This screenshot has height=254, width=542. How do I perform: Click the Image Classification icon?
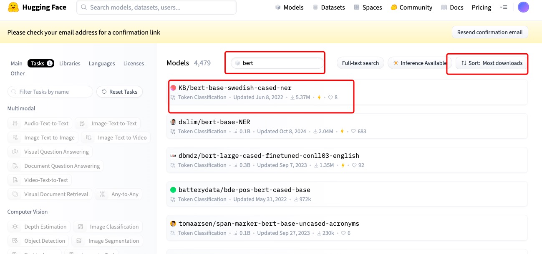point(81,227)
